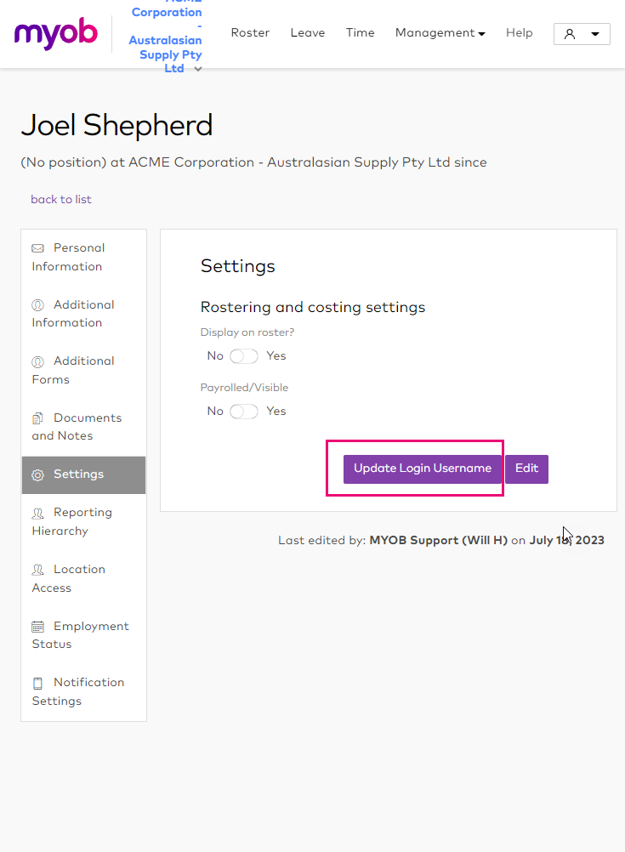Viewport: 625px width, 852px height.
Task: Click the Notification Settings phone icon
Action: click(x=37, y=684)
